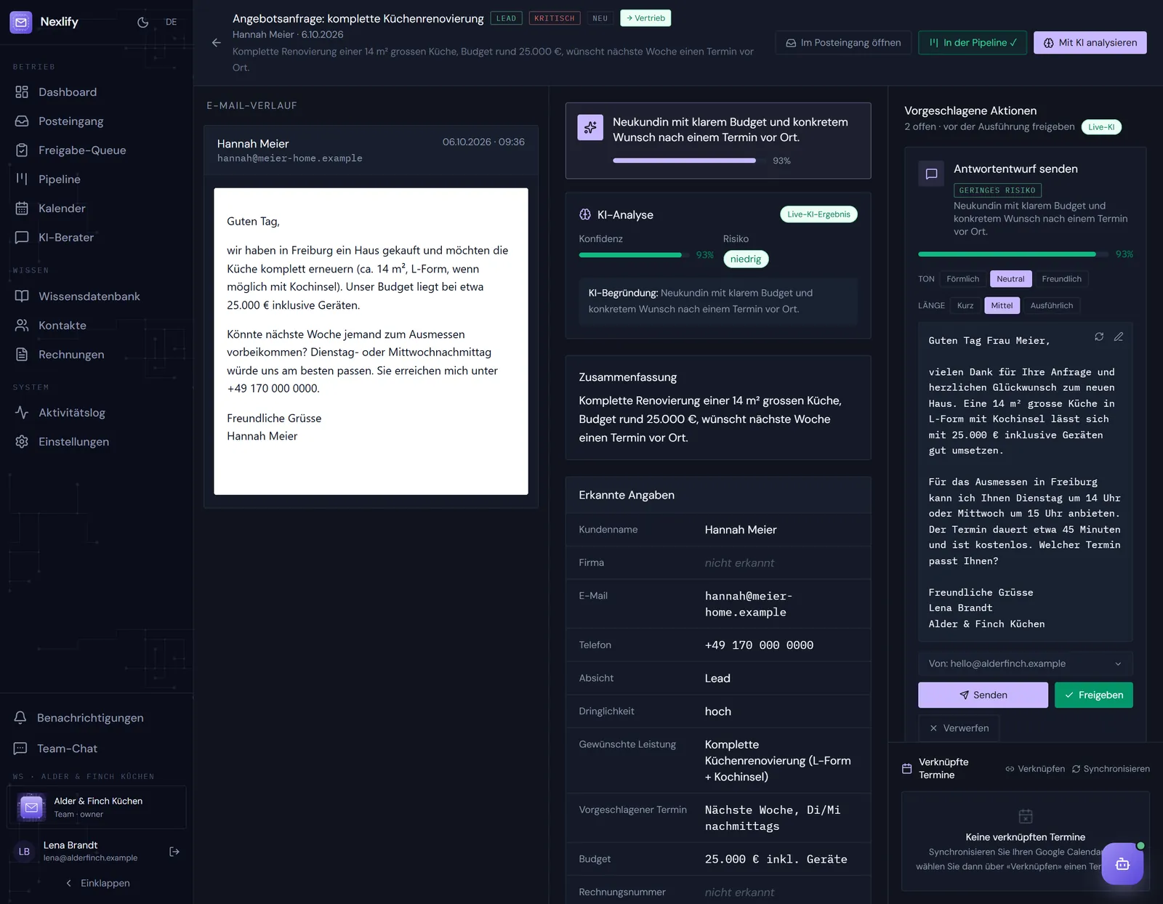Regenerate draft with refresh icon
The image size is (1163, 904).
(1099, 336)
